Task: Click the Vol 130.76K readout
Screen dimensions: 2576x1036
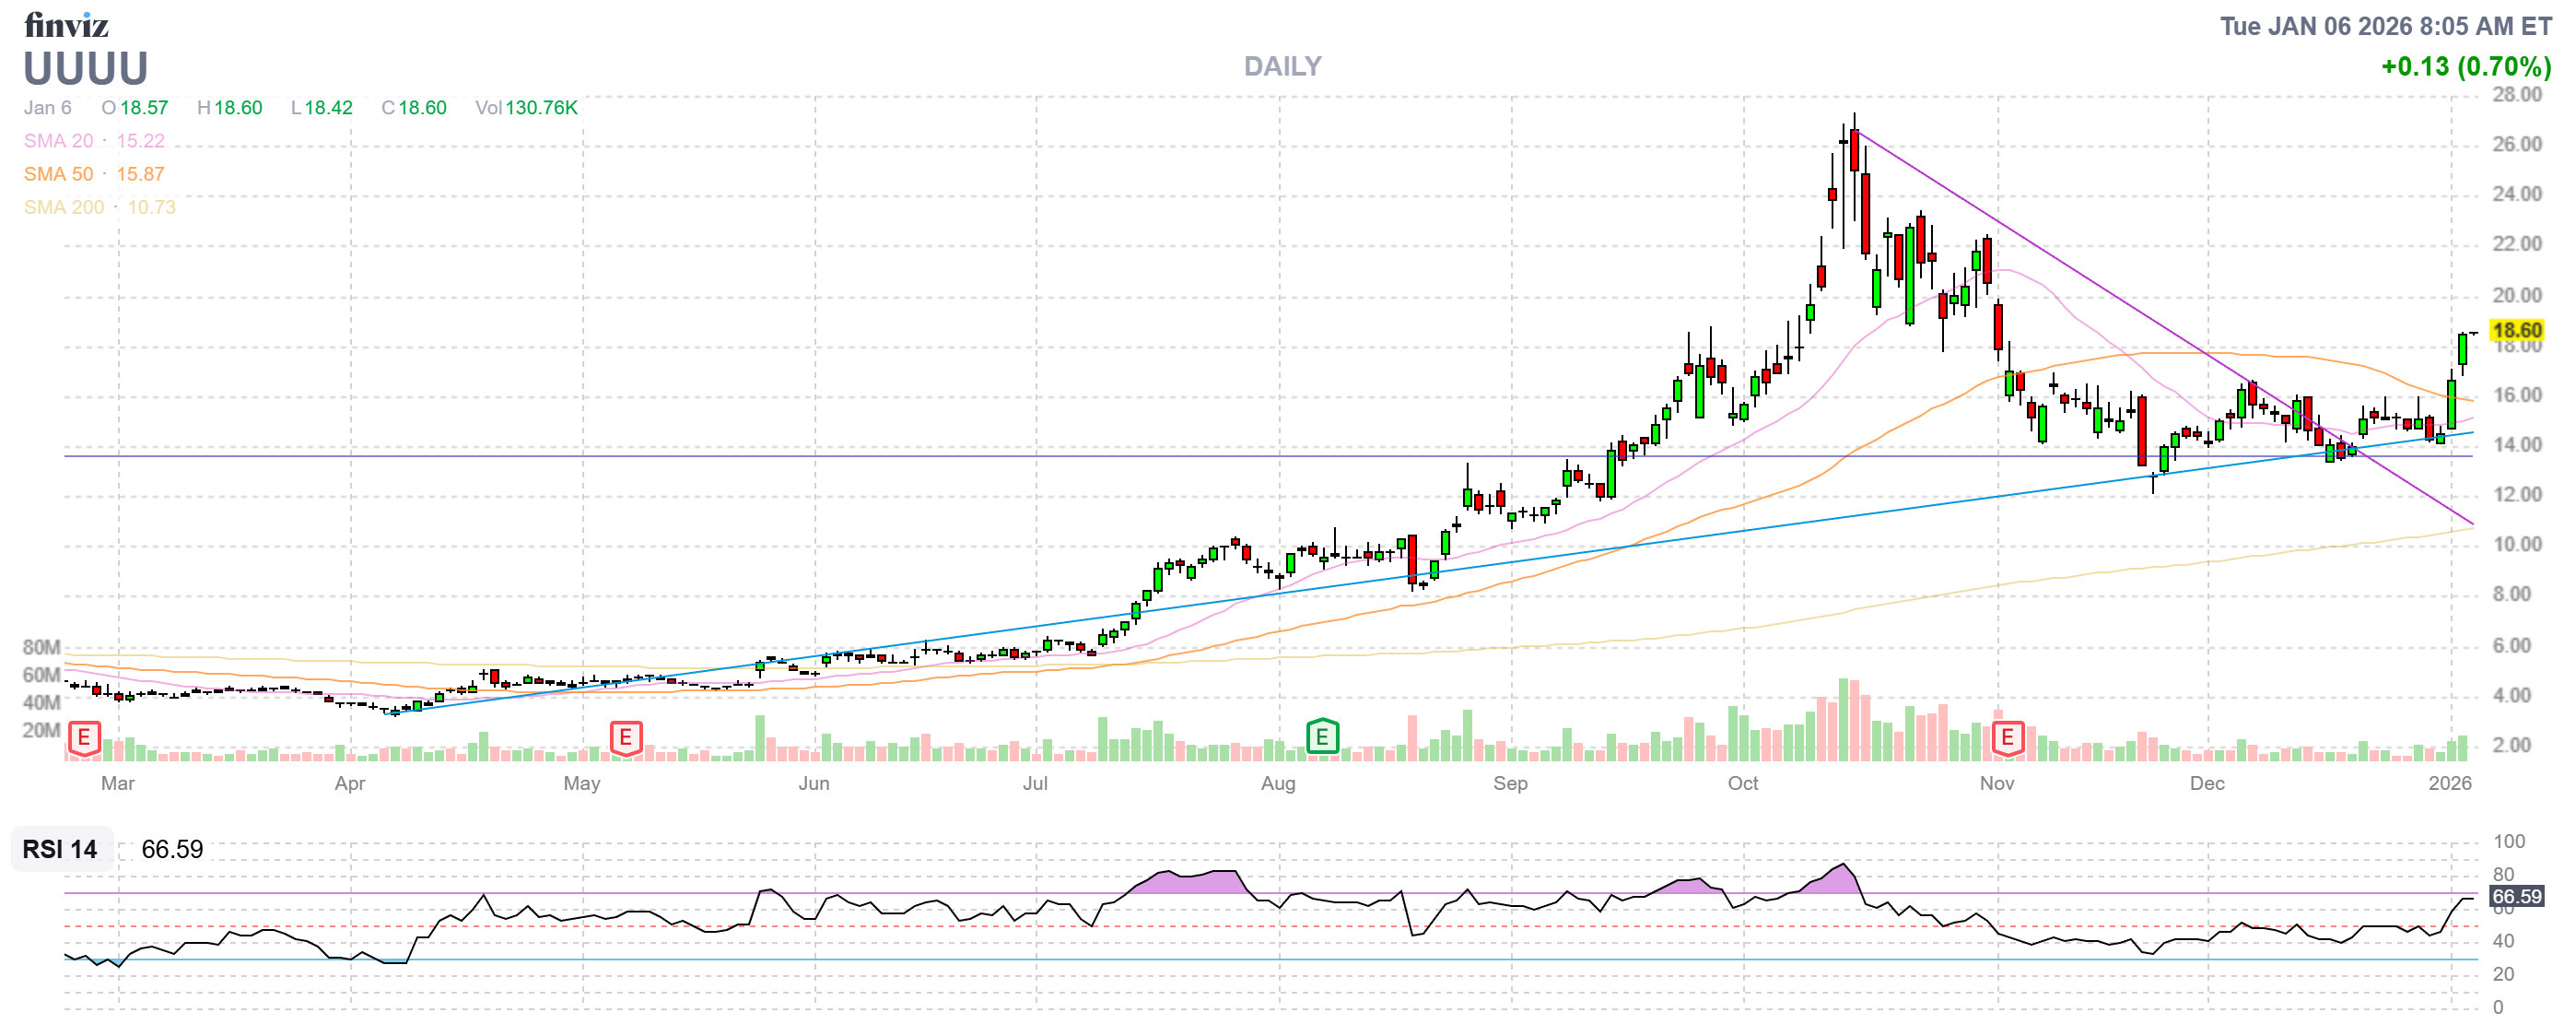Action: 526,108
